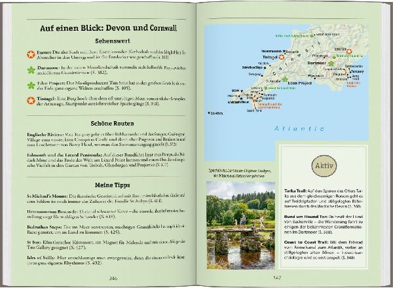Click the St Michael's Mount tip entry
393x288 pixels.
(105, 198)
